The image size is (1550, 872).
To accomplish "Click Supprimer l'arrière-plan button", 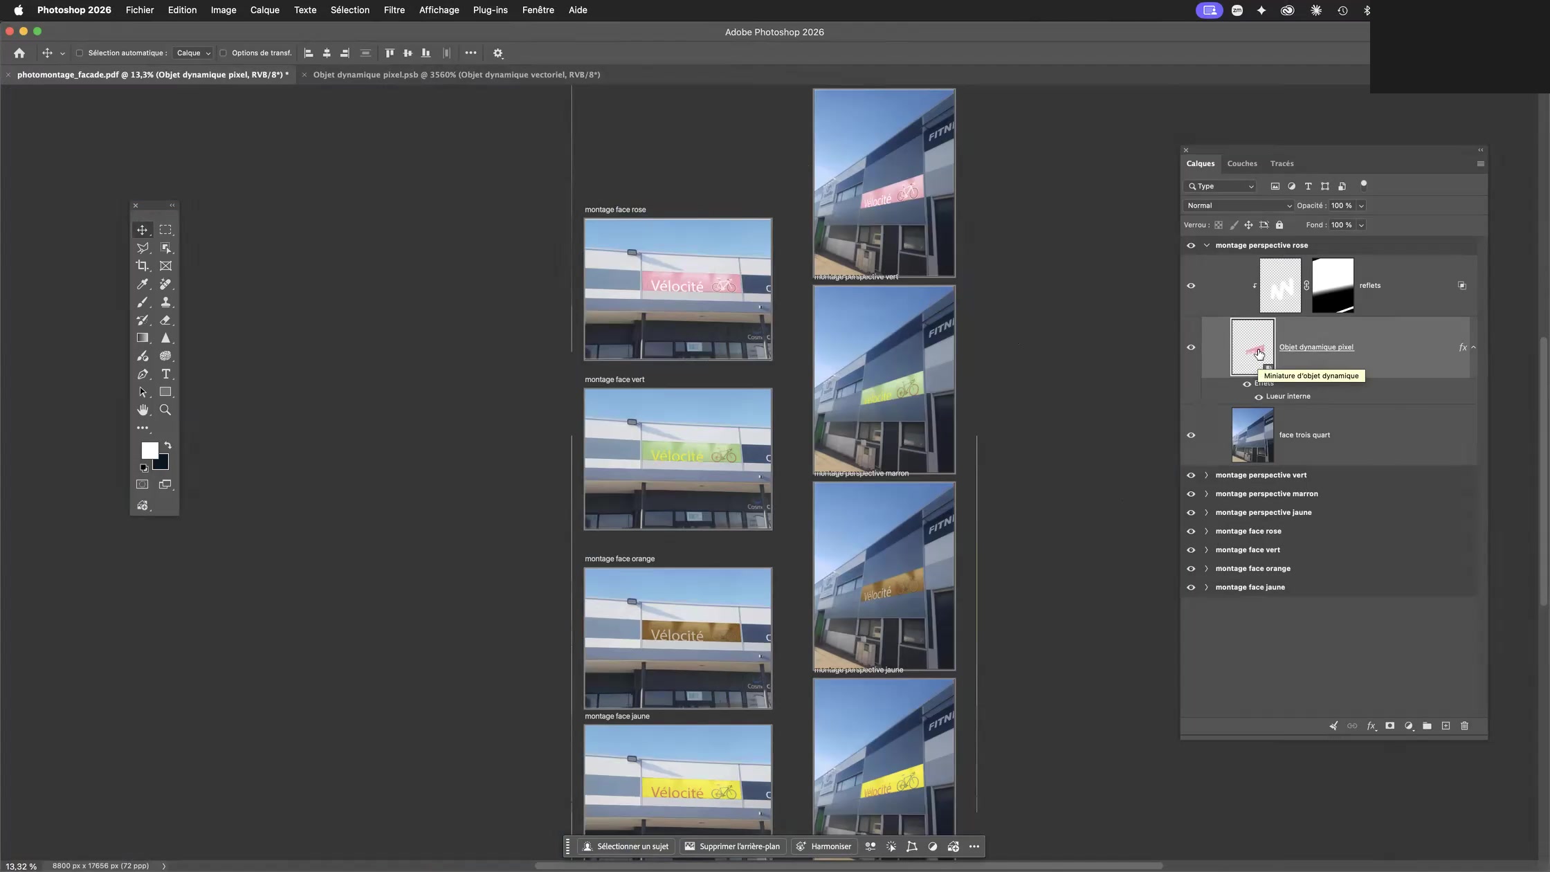I will click(x=732, y=846).
